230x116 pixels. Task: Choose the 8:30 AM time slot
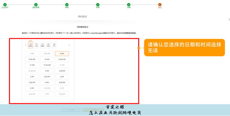tap(47, 54)
